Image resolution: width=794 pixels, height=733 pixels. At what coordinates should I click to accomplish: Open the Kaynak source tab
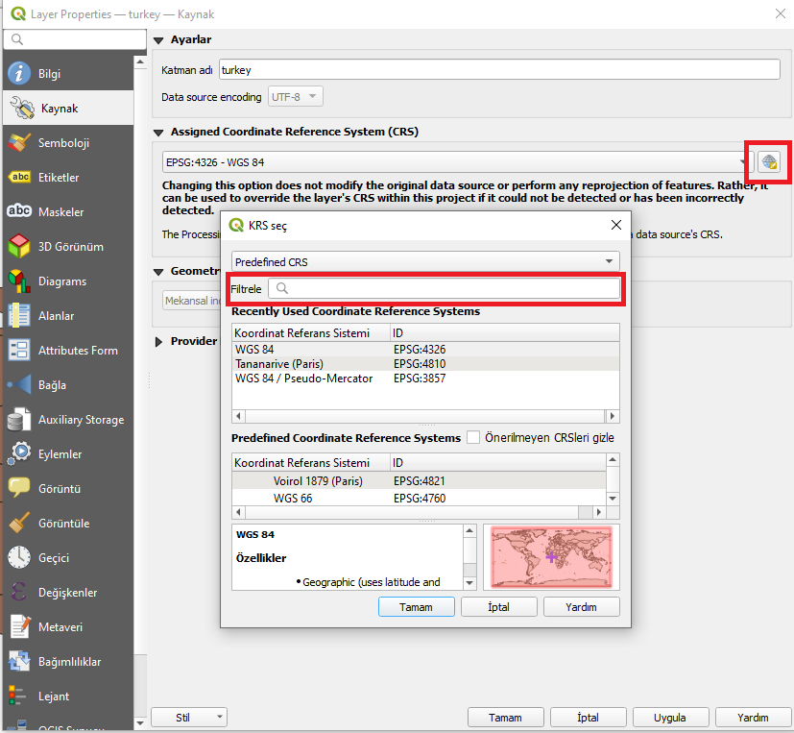tap(68, 108)
